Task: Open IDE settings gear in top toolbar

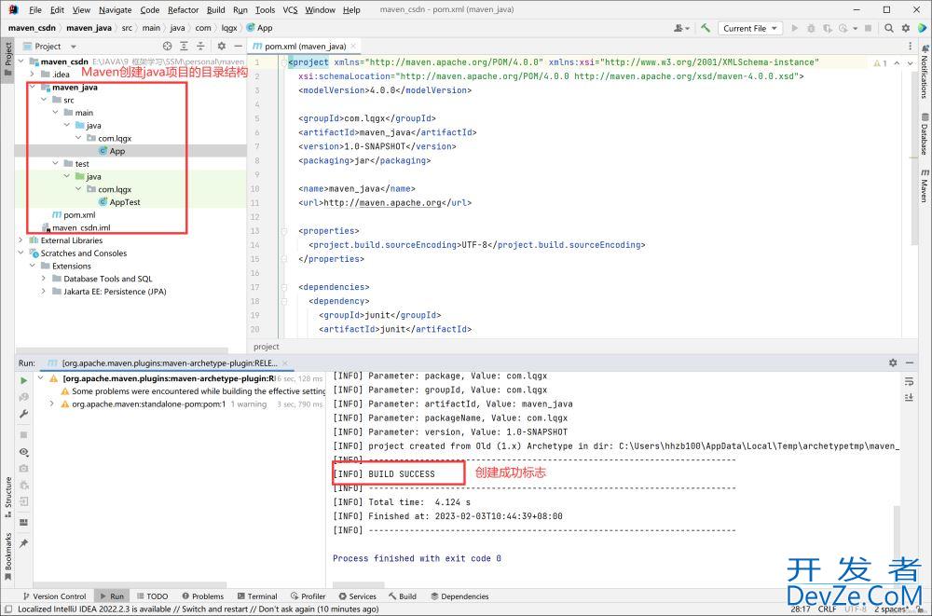Action: click(x=906, y=28)
